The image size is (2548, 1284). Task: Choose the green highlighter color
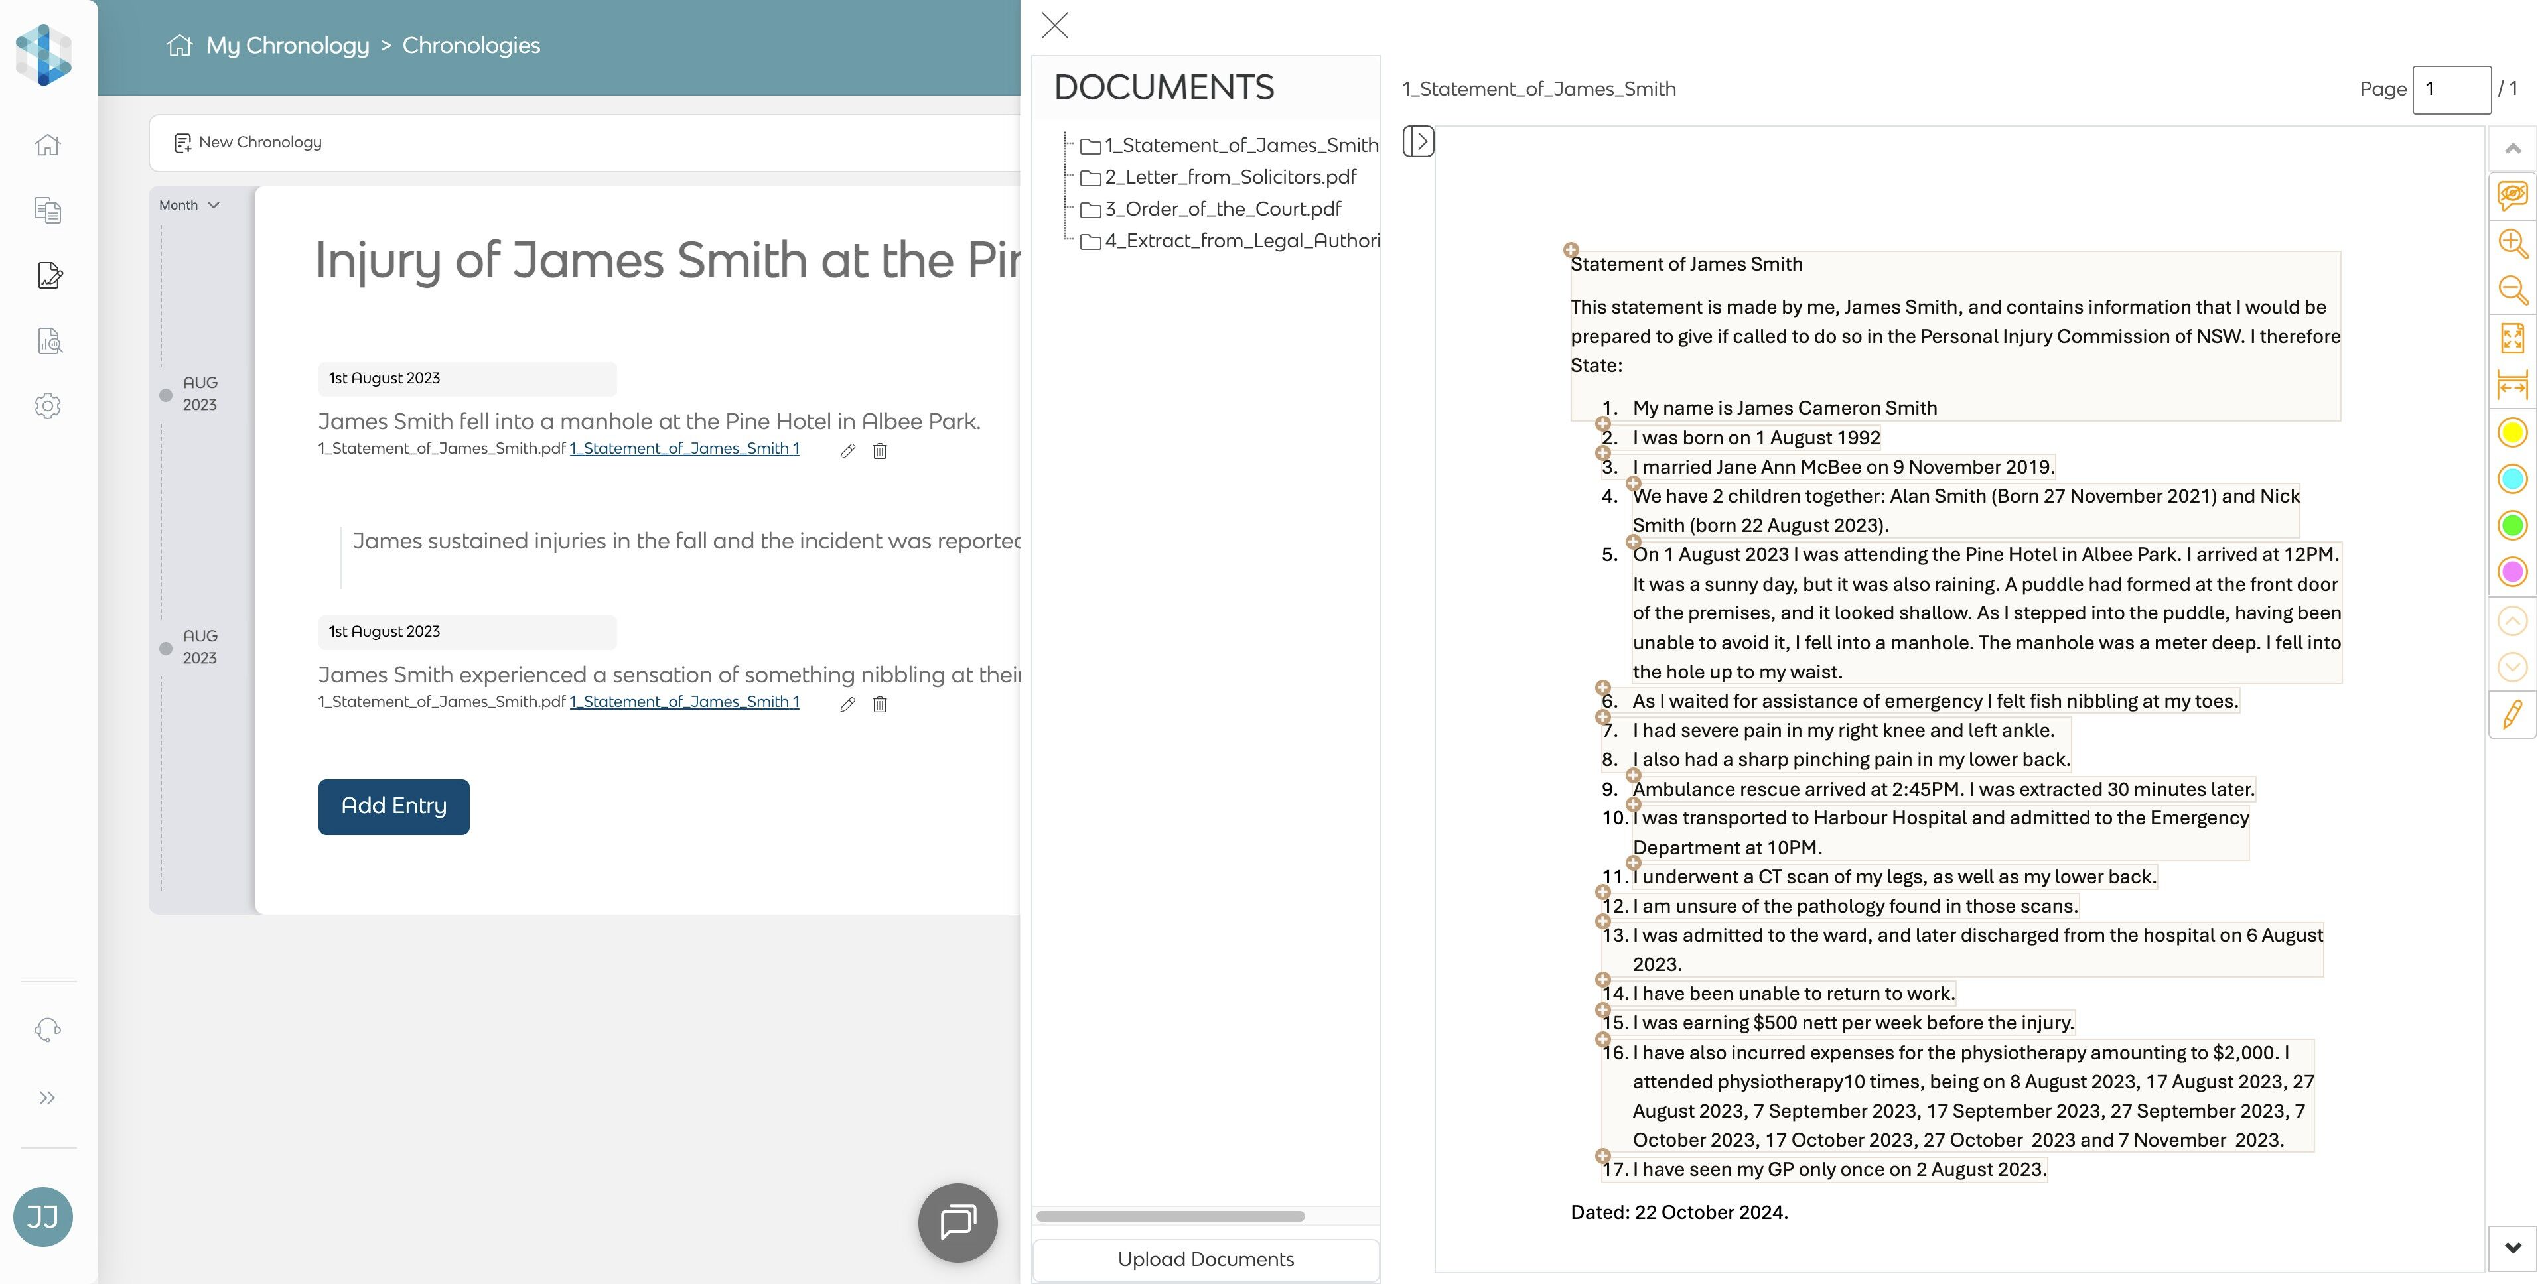click(2512, 525)
